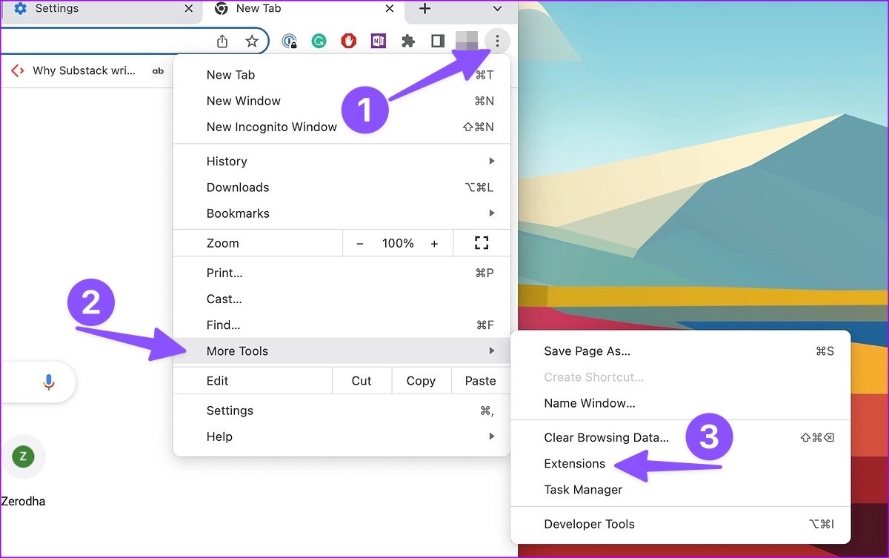
Task: Select Print... from the menu
Action: [x=342, y=273]
